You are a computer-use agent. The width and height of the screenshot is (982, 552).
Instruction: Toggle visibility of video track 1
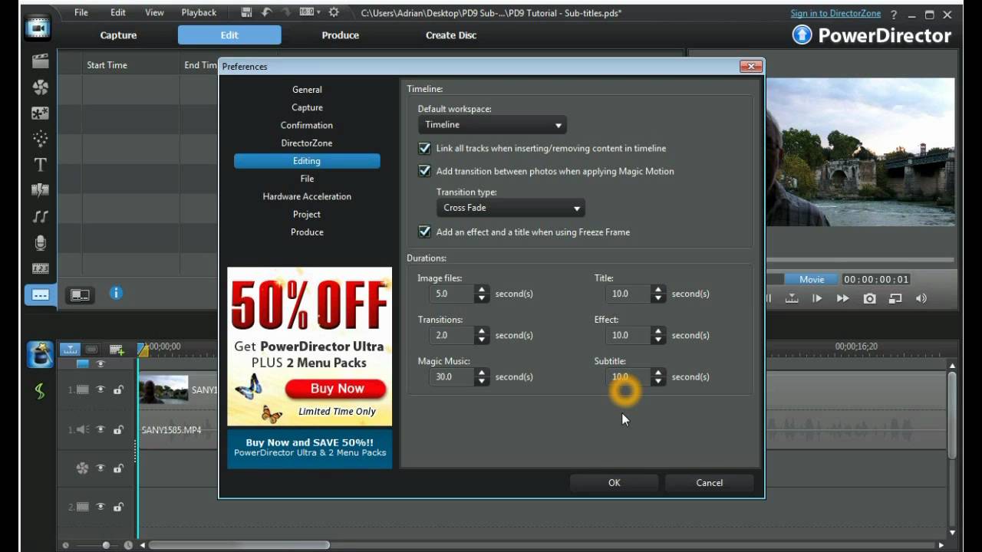[x=100, y=389]
